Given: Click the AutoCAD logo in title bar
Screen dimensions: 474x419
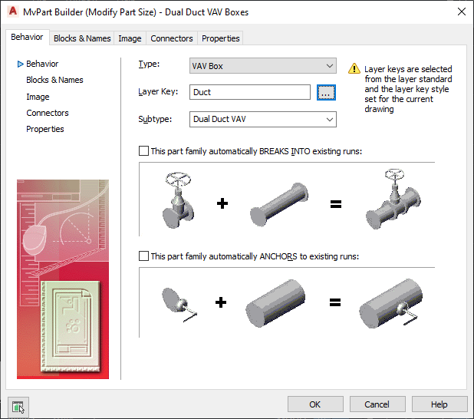Looking at the screenshot, I should pyautogui.click(x=13, y=12).
